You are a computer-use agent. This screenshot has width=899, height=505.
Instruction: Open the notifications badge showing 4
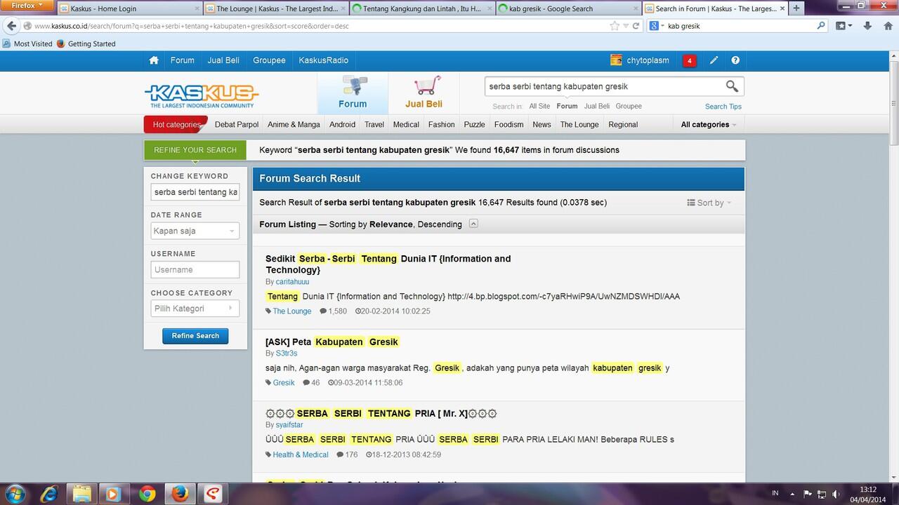689,61
